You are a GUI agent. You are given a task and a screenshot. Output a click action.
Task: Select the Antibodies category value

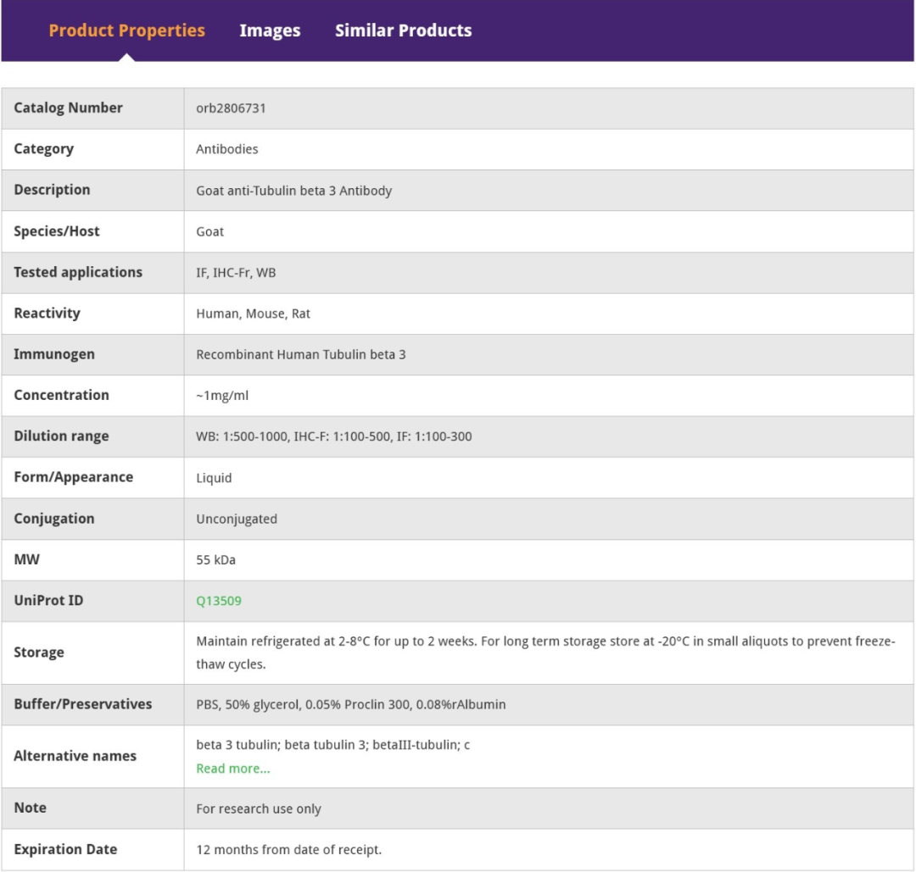(x=227, y=149)
